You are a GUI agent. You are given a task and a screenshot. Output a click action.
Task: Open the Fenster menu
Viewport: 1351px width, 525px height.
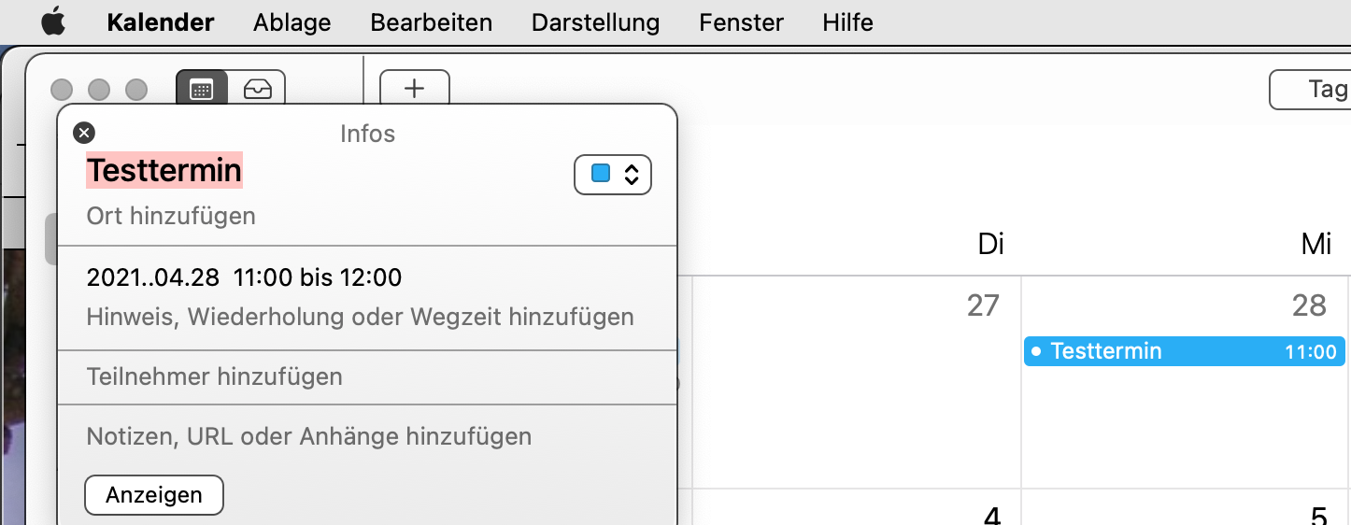(741, 22)
